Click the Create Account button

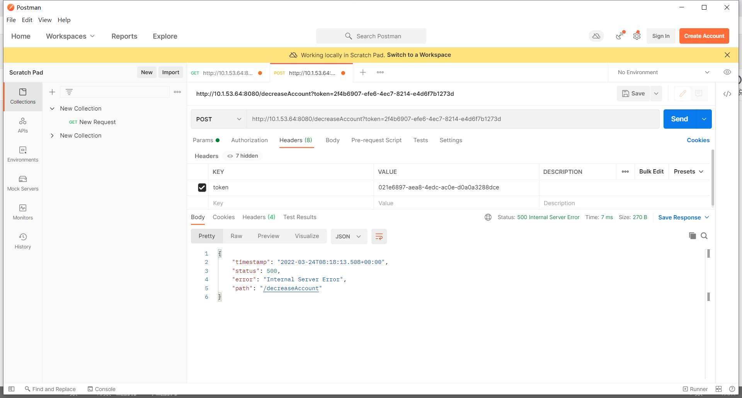704,36
